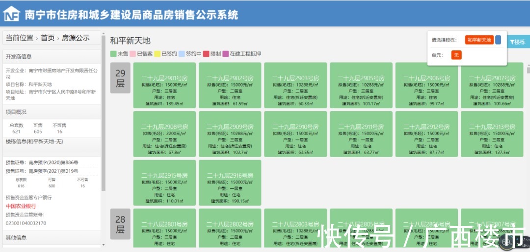Go to 首页 in the breadcrumb

click(x=48, y=38)
